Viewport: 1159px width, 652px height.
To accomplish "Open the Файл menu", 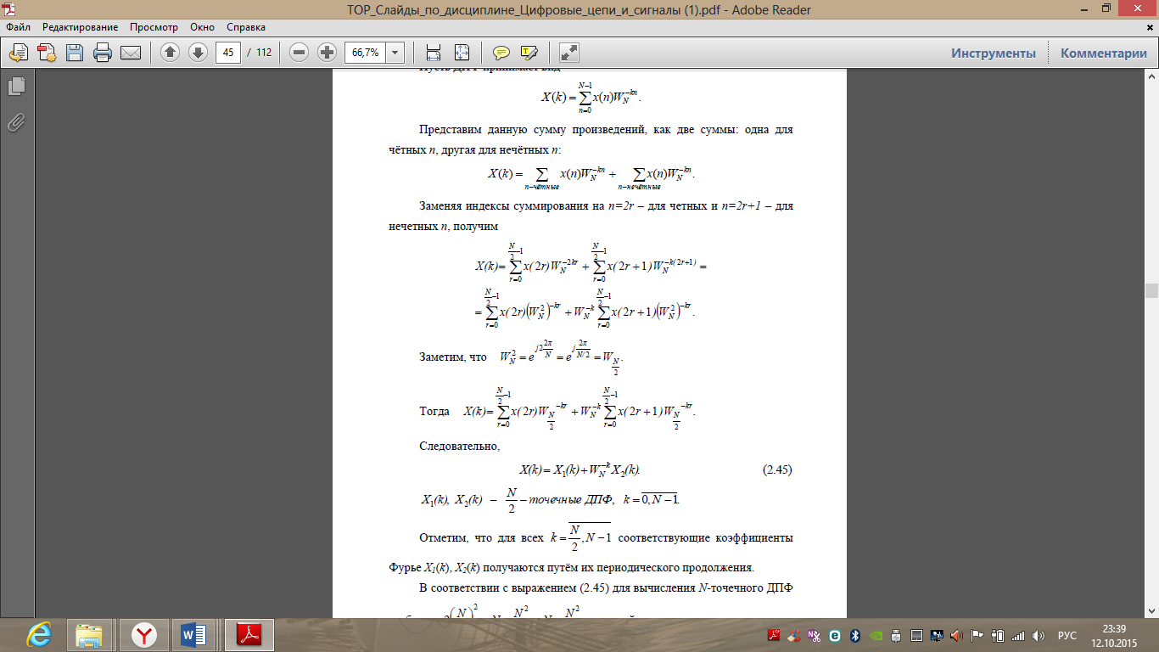I will pyautogui.click(x=18, y=27).
